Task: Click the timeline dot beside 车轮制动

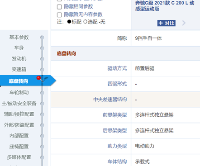Action: point(42,93)
